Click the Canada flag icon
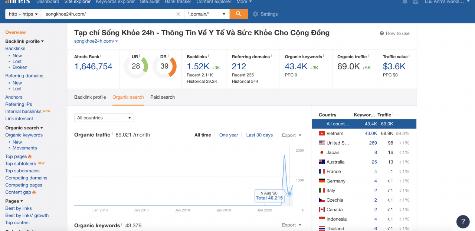 [x=322, y=209]
